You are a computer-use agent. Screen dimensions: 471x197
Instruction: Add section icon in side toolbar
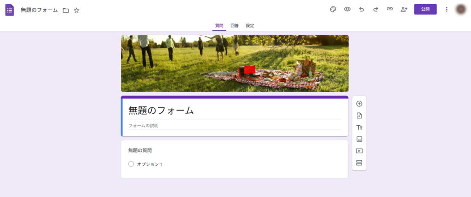point(359,163)
